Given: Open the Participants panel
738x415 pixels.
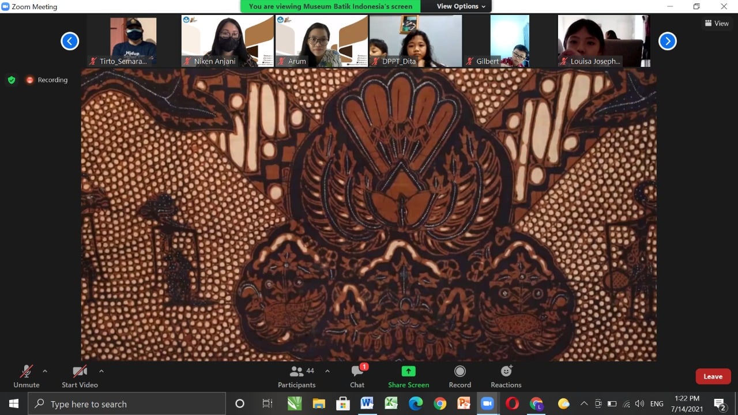Looking at the screenshot, I should [x=297, y=375].
